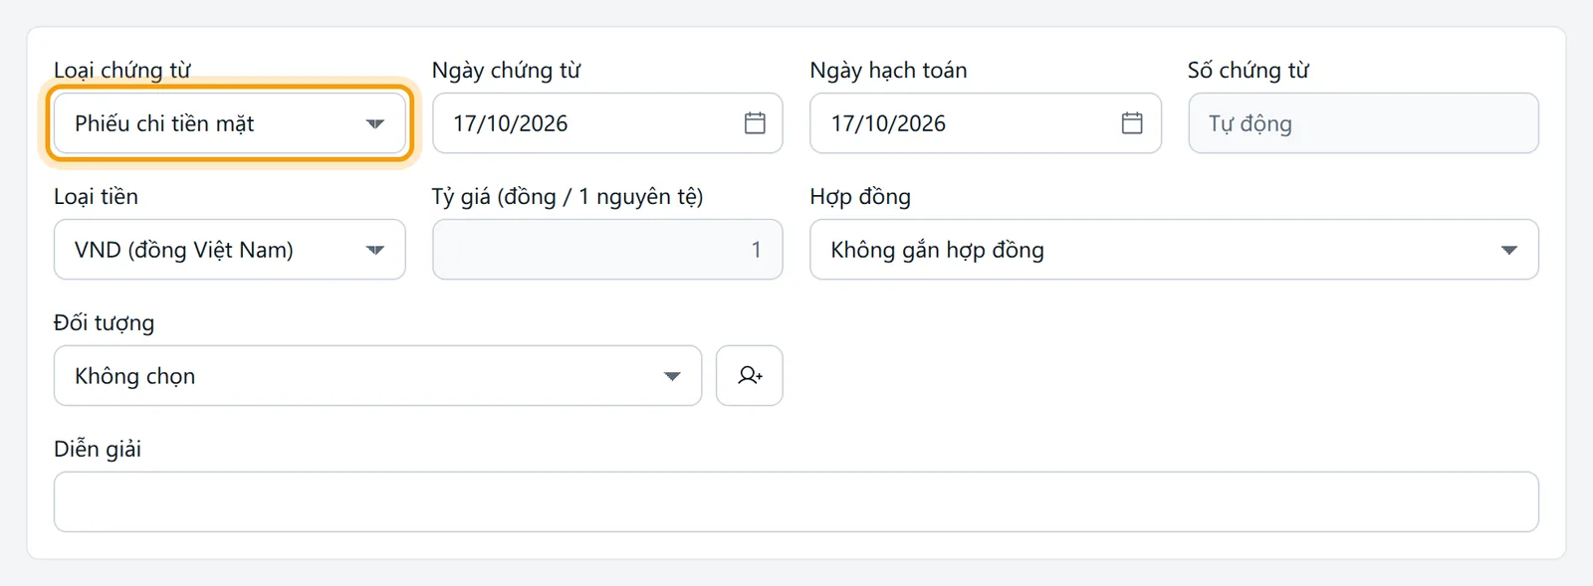Click the Ngày chứng từ date field

[x=607, y=123]
